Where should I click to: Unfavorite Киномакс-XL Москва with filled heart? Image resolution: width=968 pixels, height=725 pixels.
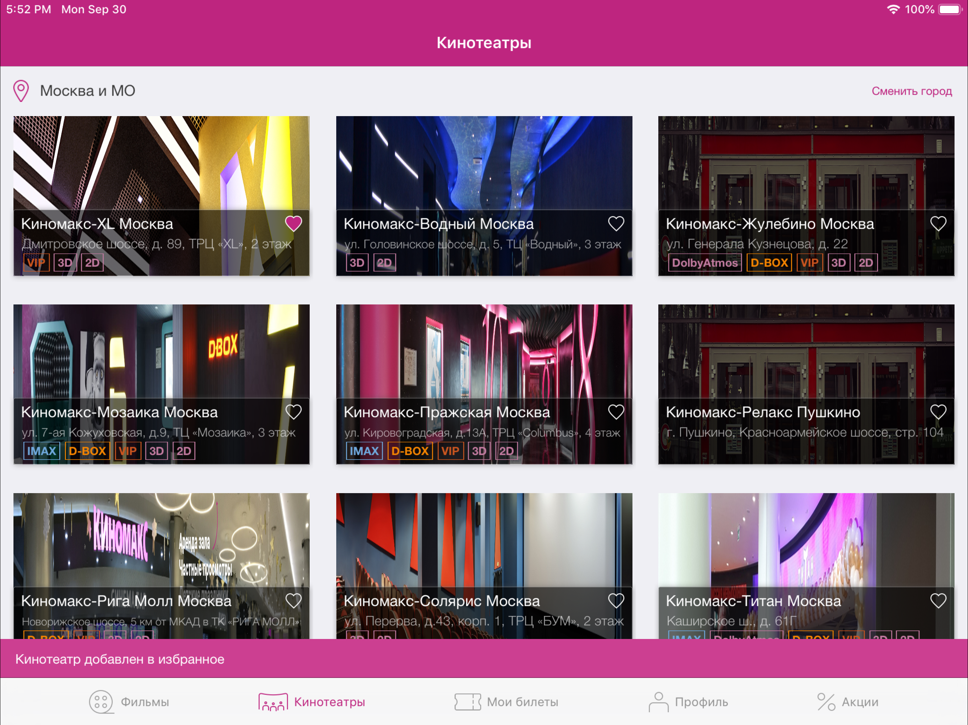click(293, 224)
